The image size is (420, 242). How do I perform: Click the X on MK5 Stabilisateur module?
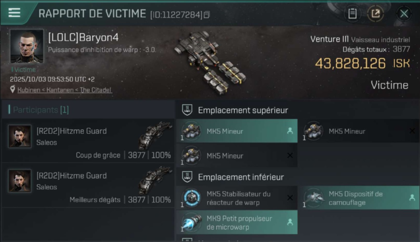[290, 198]
